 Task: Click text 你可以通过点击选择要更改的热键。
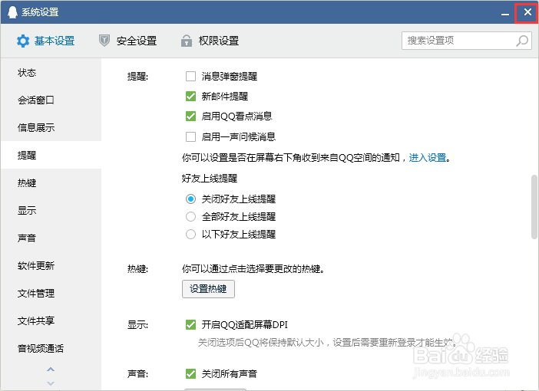click(x=253, y=269)
